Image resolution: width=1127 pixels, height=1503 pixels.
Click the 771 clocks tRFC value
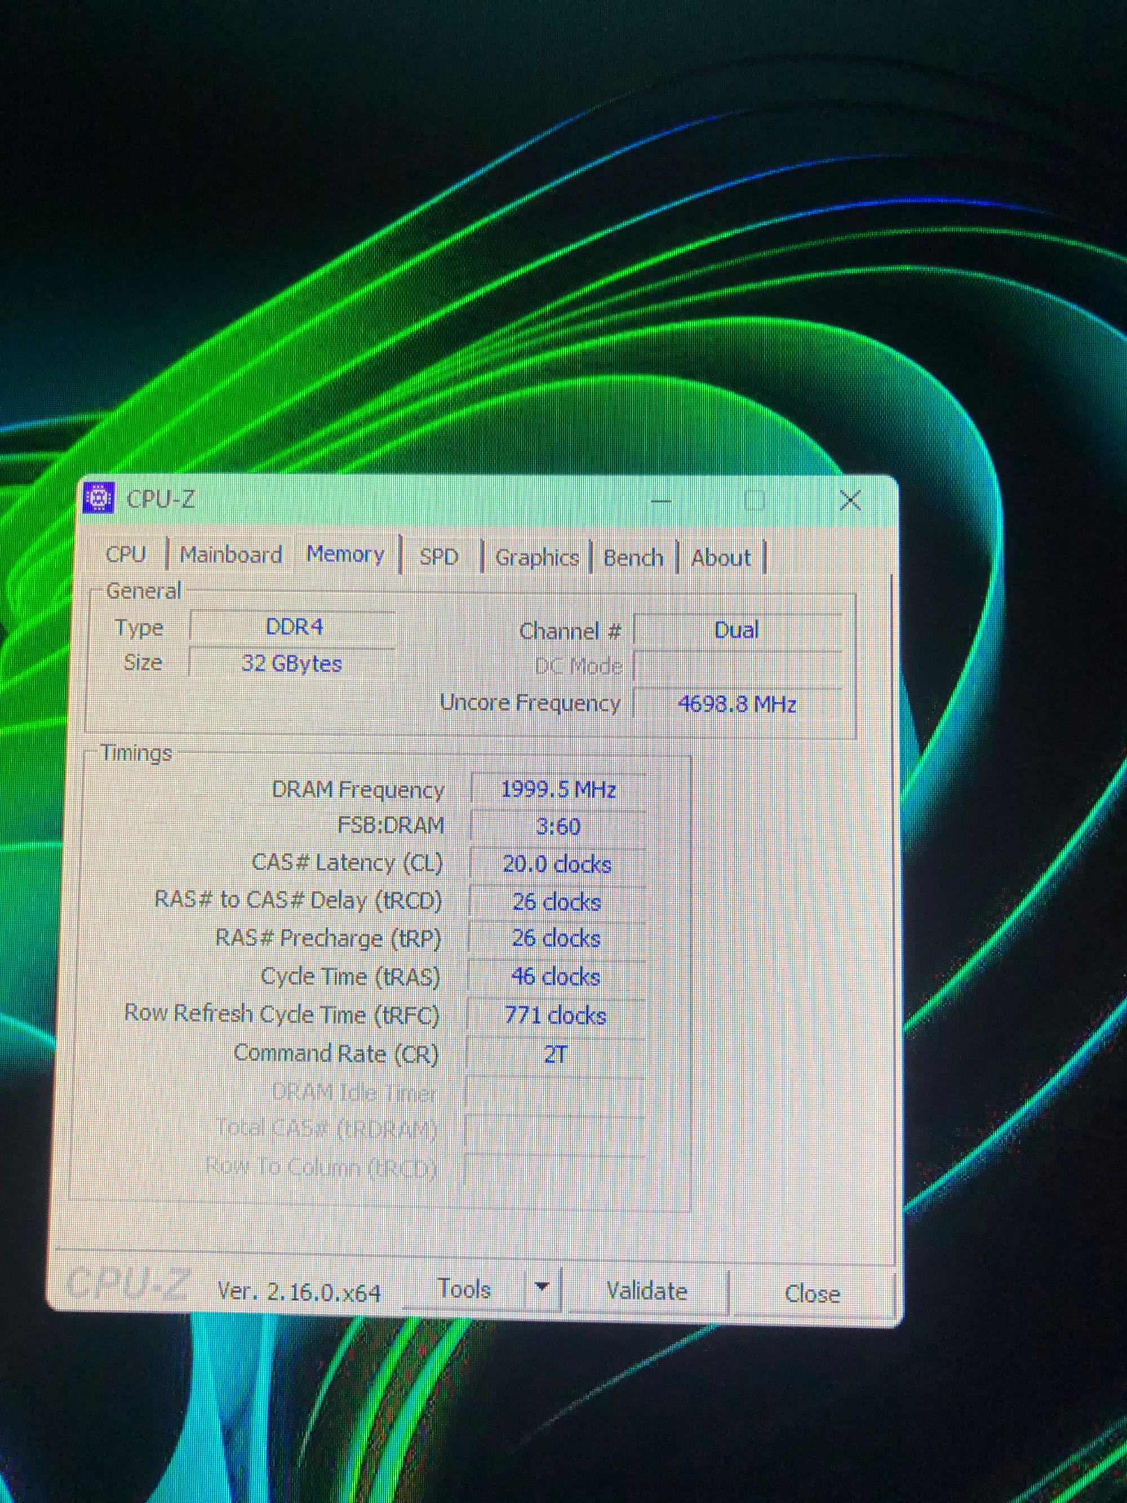555,1016
